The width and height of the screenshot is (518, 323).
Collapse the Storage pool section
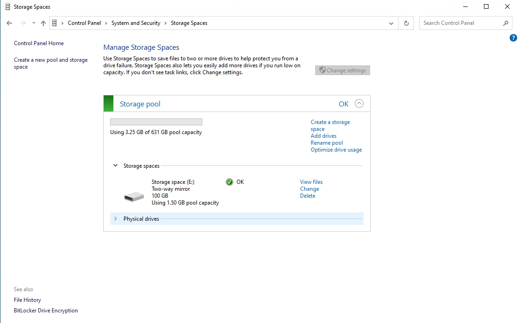(x=359, y=104)
